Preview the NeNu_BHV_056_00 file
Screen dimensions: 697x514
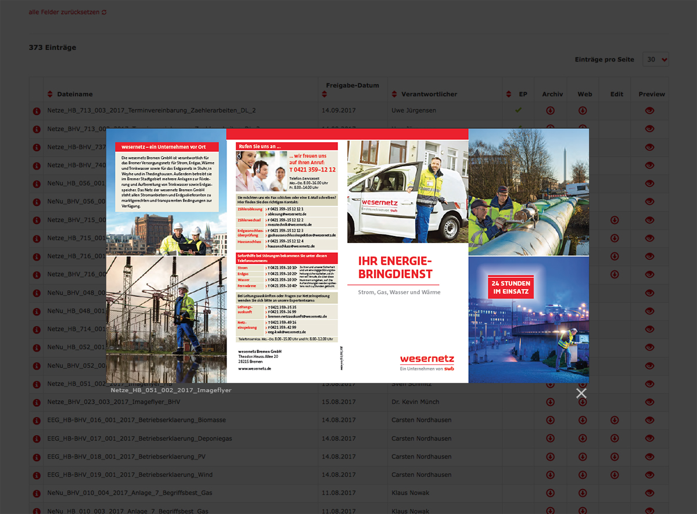(649, 202)
